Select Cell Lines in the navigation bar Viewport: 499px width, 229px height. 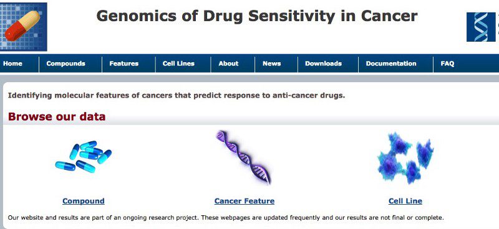178,63
